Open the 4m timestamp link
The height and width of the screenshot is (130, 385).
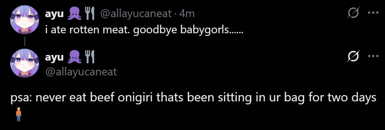(187, 14)
